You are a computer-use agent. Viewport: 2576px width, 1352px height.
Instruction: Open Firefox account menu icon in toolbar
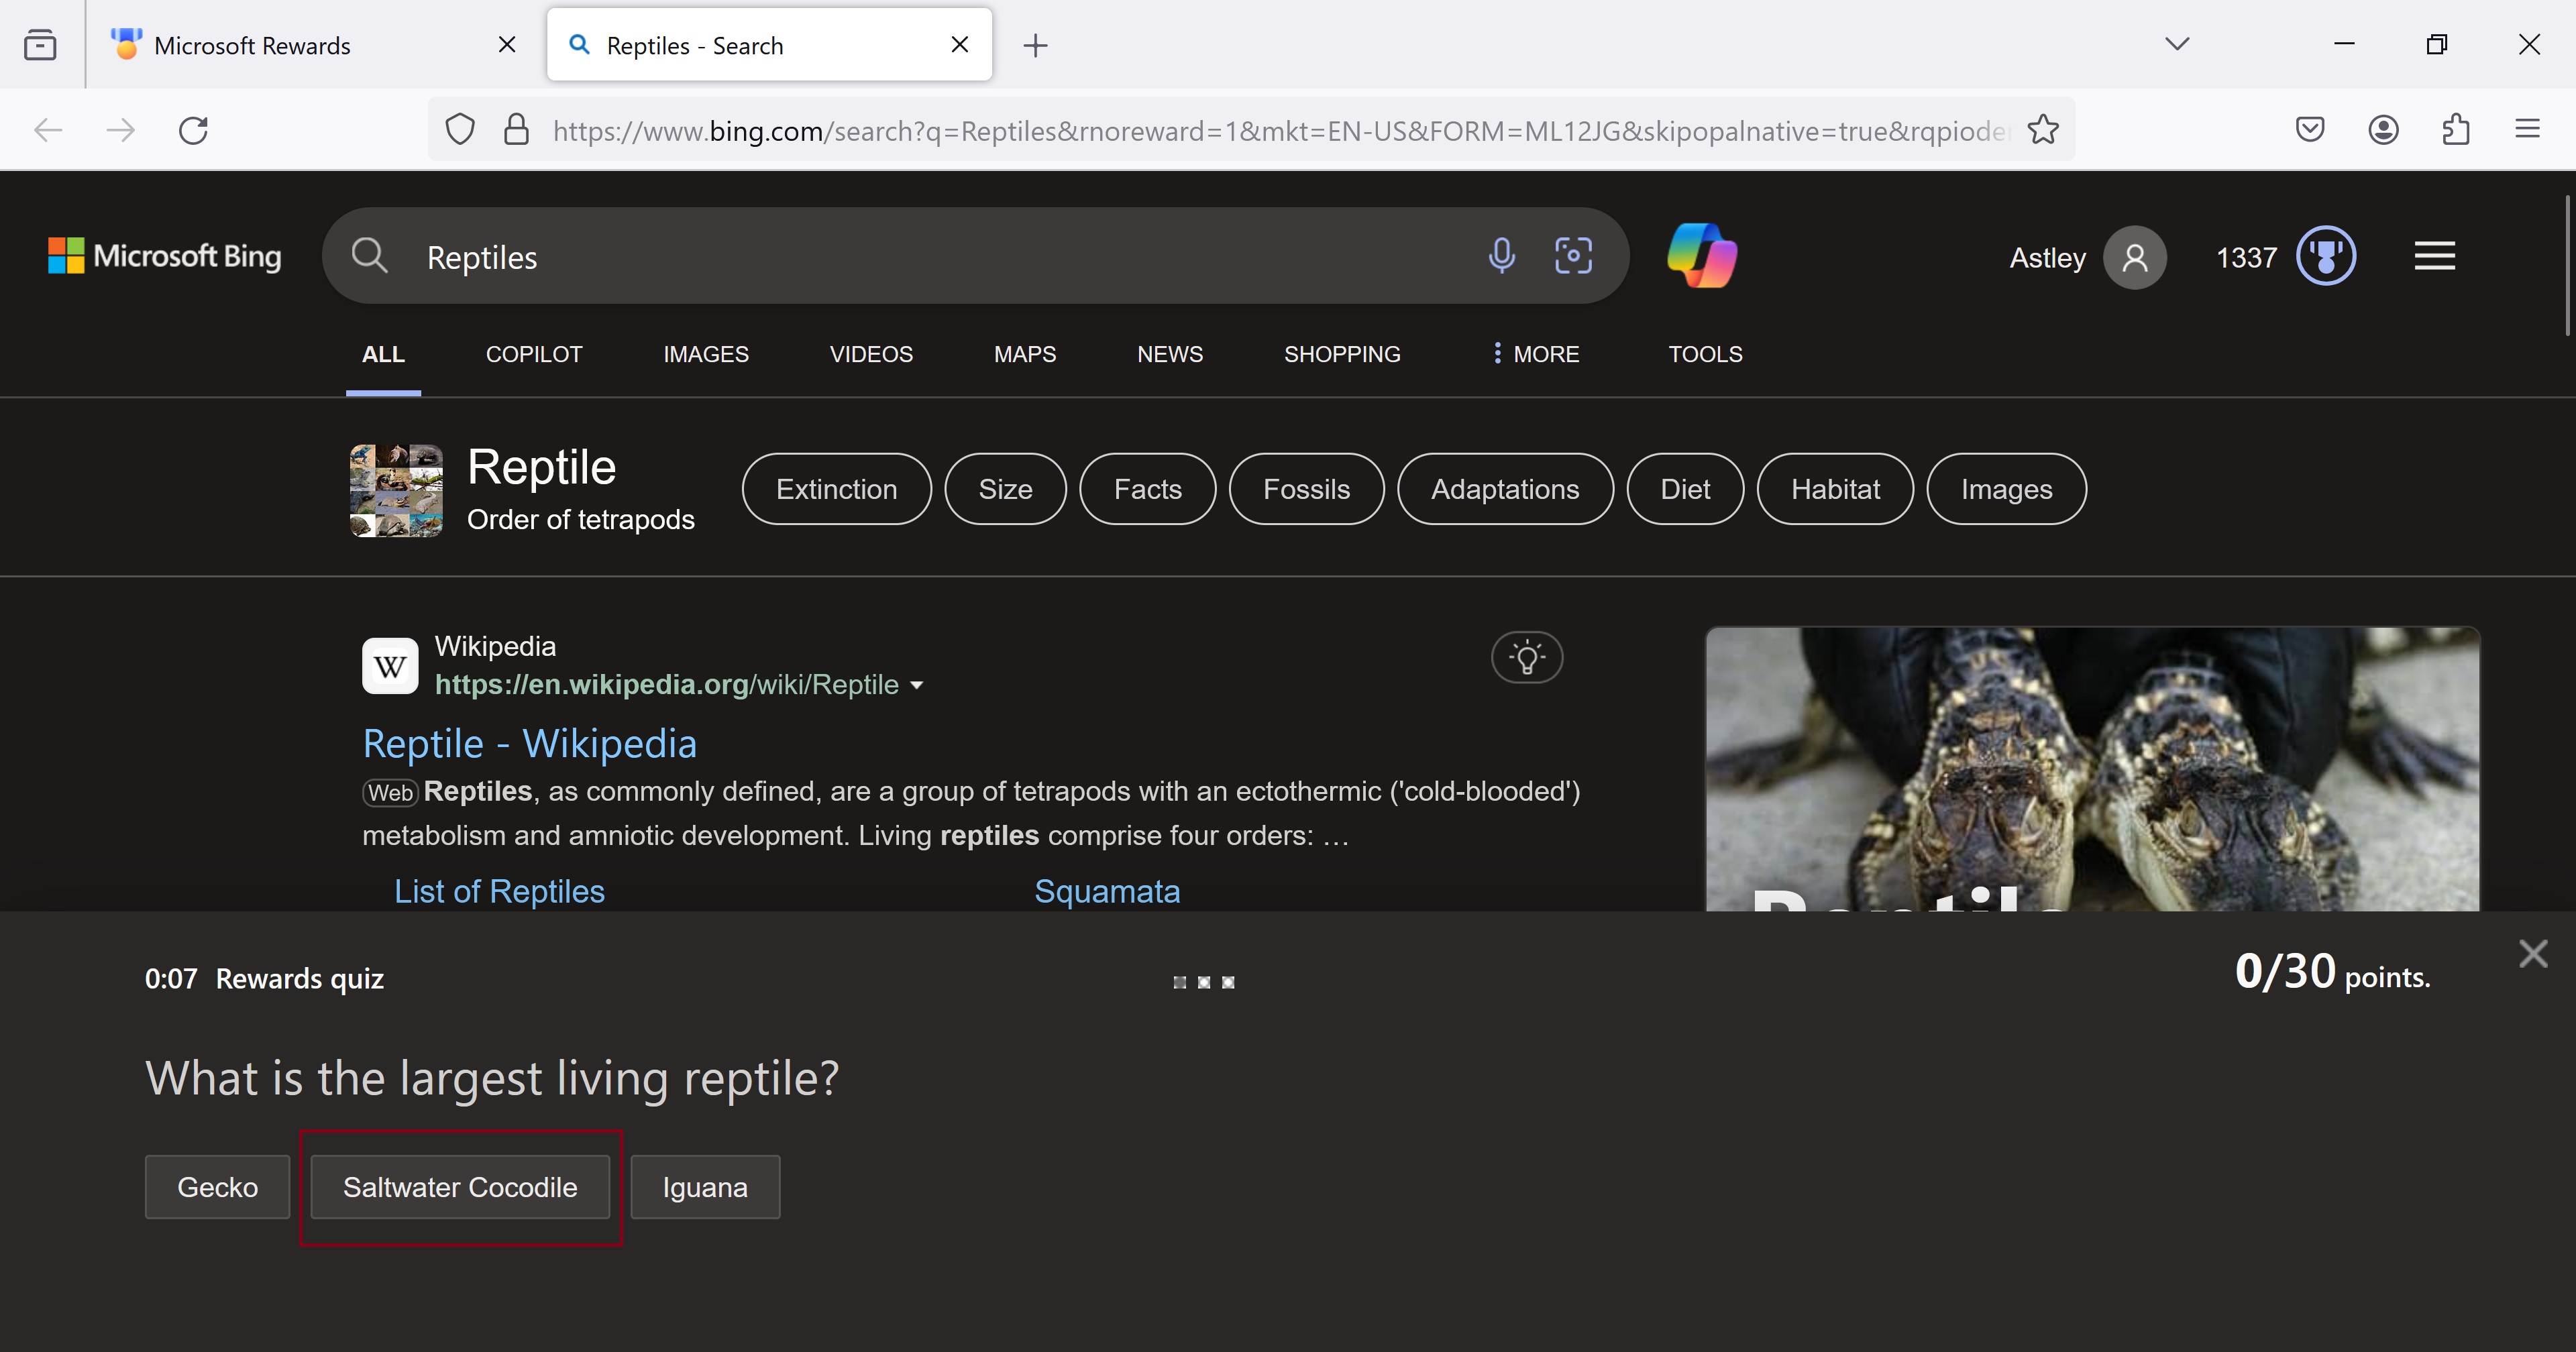click(x=2383, y=130)
